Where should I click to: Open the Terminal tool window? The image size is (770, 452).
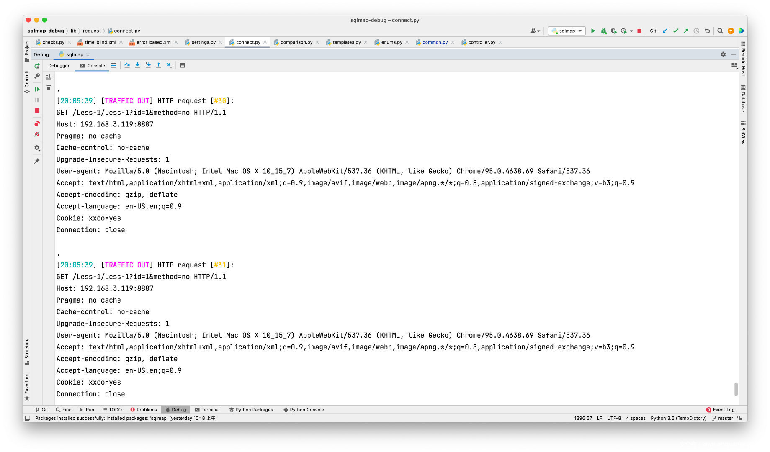[x=207, y=410]
